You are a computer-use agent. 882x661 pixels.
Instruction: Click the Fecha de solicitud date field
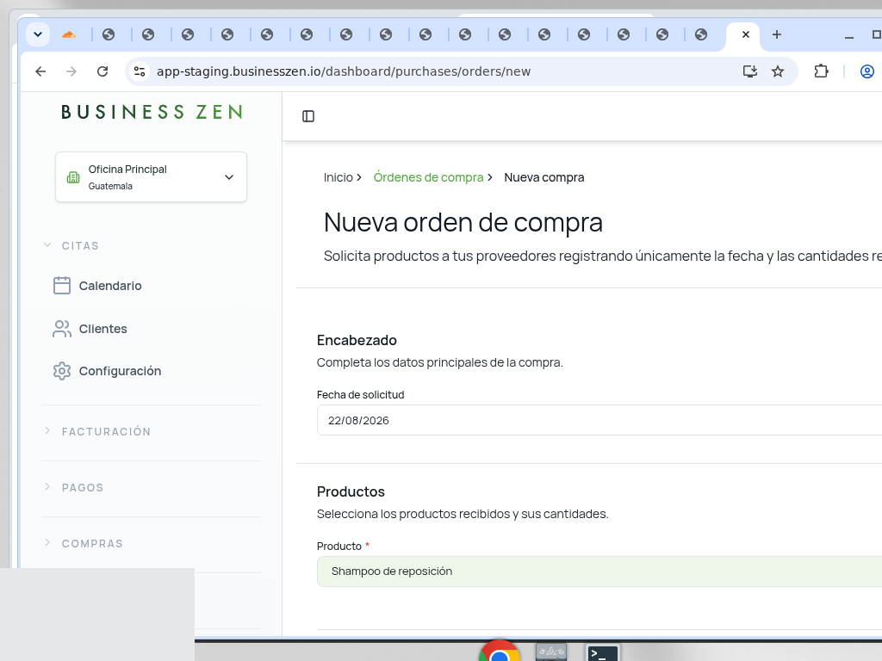pos(599,420)
